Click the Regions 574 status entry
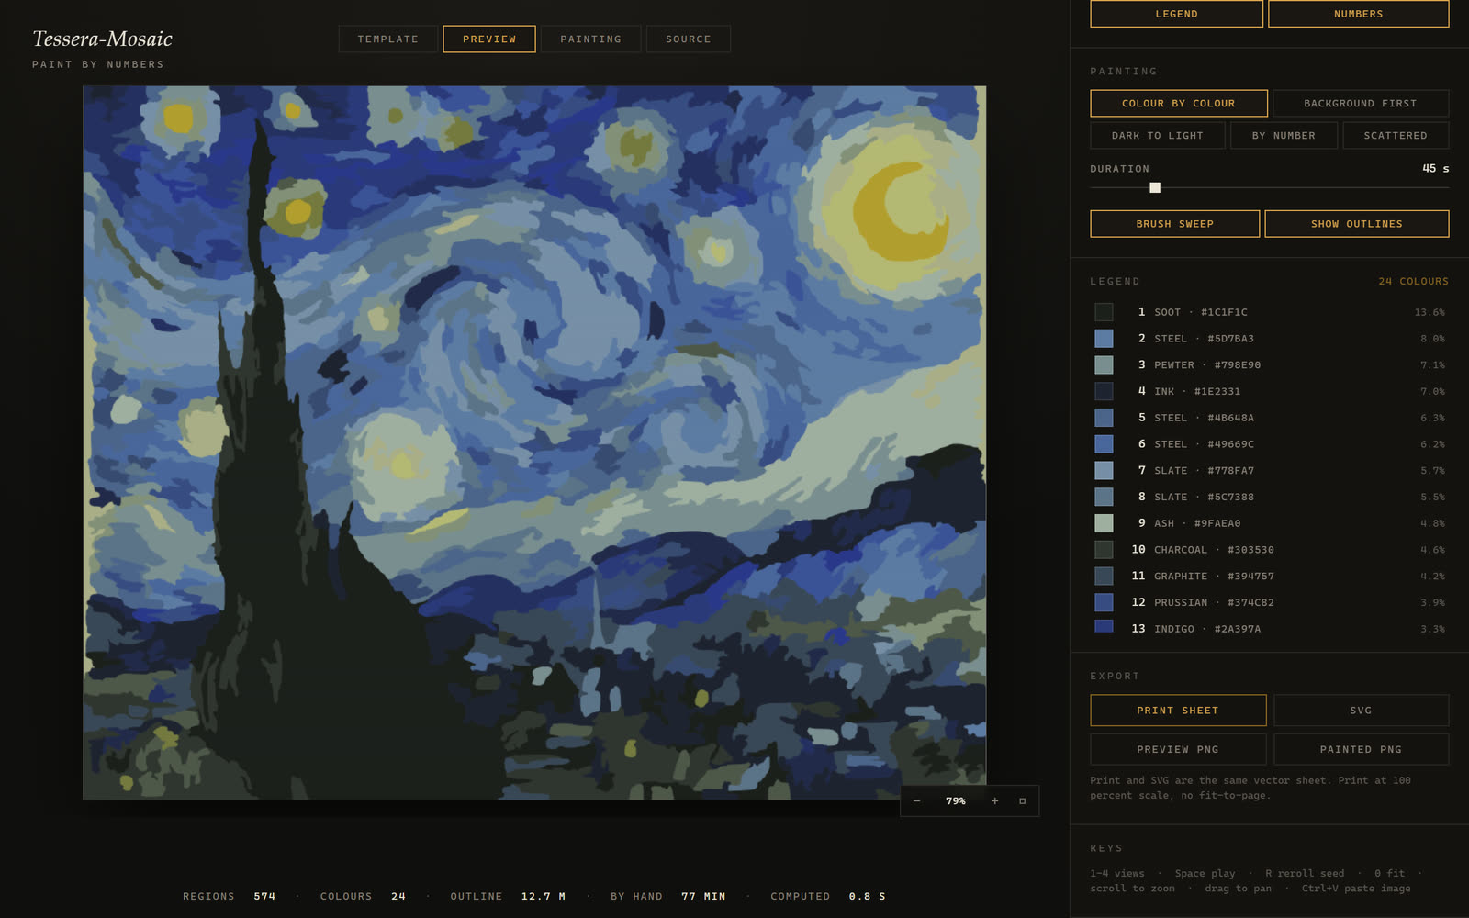 pos(229,897)
